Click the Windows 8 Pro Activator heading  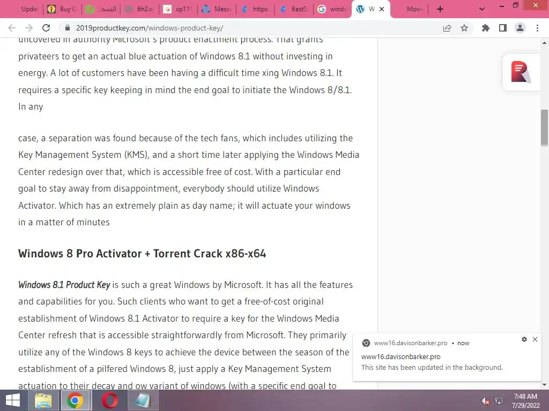pos(142,253)
